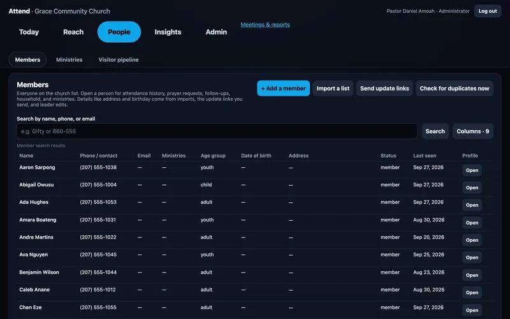Viewport: 510px width, 319px height.
Task: Select the name Ava Nguyen
Action: (34, 255)
